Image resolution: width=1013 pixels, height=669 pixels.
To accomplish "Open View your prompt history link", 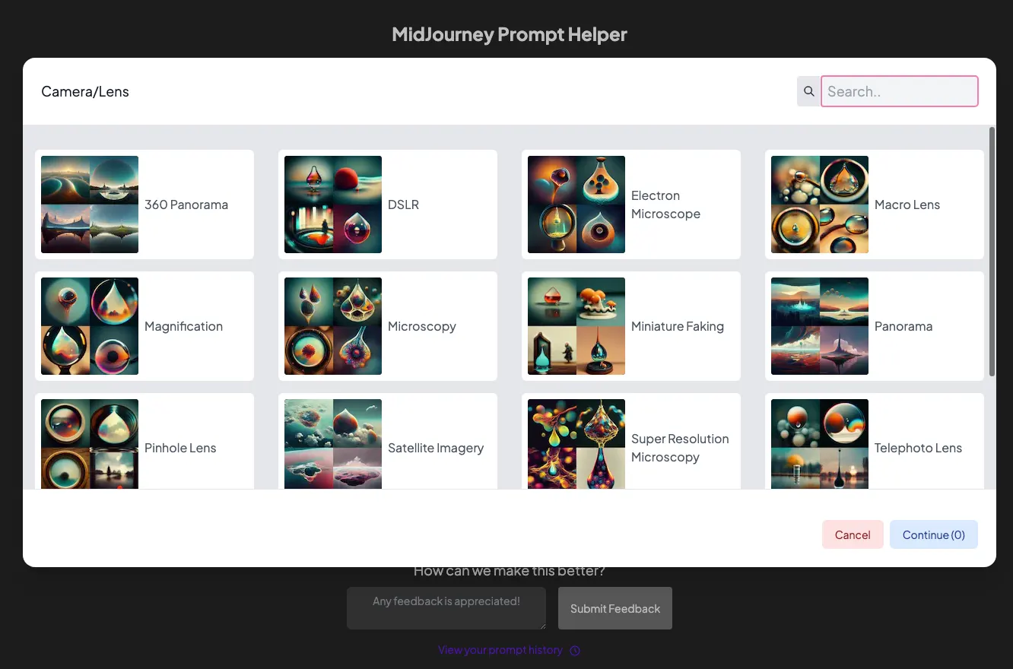I will click(x=500, y=650).
